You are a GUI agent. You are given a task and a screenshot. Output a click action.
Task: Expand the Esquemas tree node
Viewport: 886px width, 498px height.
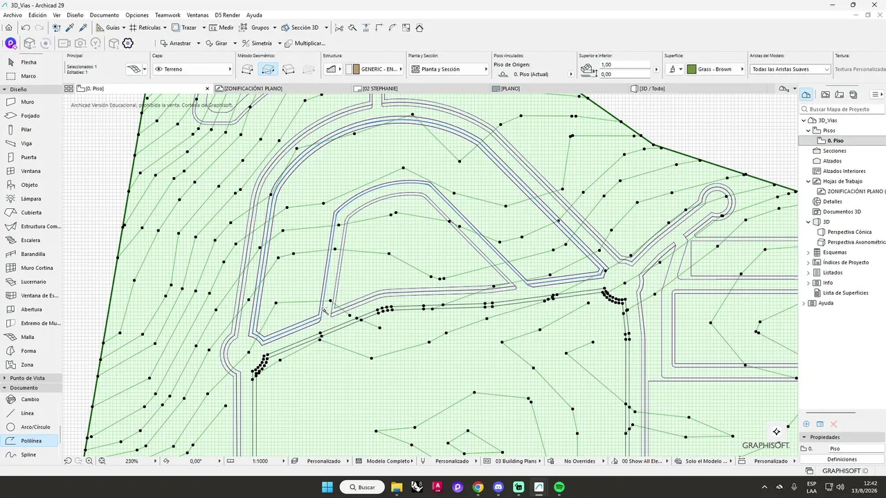(808, 252)
